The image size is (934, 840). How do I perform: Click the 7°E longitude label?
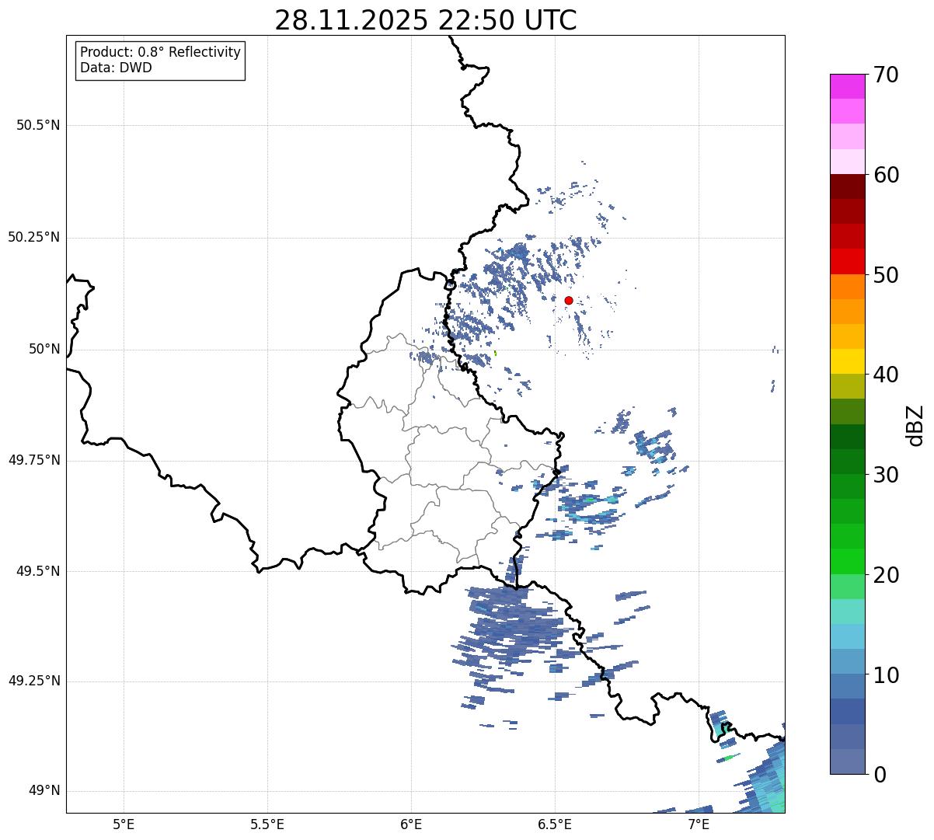[x=699, y=824]
